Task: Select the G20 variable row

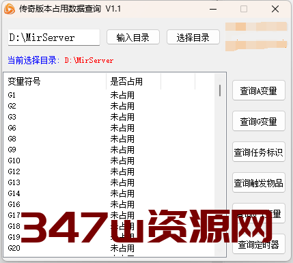Action: [x=109, y=248]
